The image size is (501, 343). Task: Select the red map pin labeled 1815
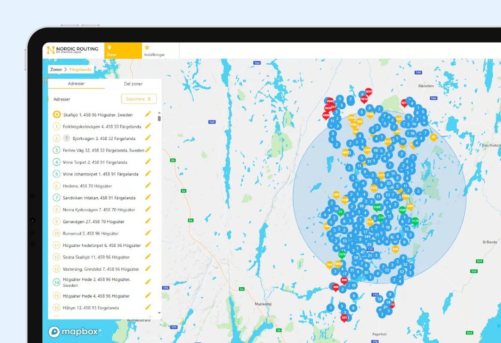[368, 92]
